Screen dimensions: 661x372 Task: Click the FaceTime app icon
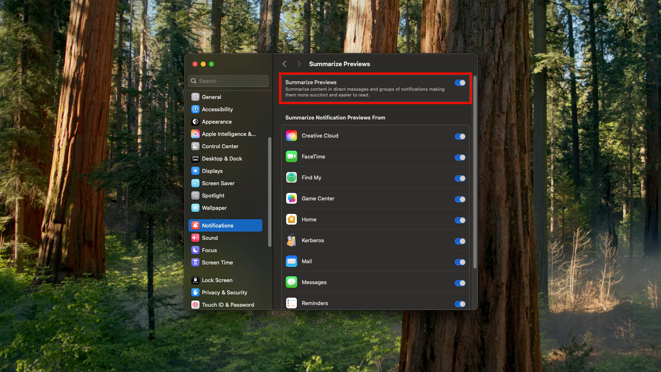coord(291,156)
